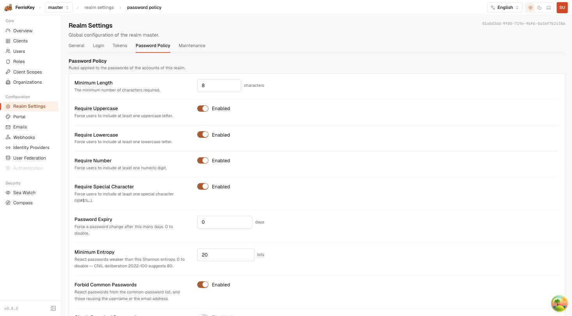Go to Sea Watch page

(30, 193)
